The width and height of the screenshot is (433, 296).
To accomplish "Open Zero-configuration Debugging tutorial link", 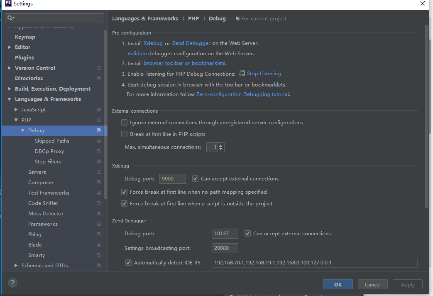I will pyautogui.click(x=242, y=94).
